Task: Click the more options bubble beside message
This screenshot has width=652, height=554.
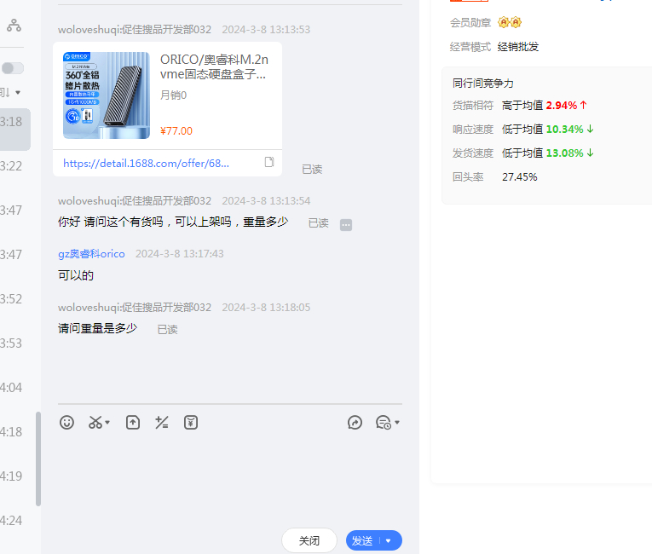Action: [346, 225]
